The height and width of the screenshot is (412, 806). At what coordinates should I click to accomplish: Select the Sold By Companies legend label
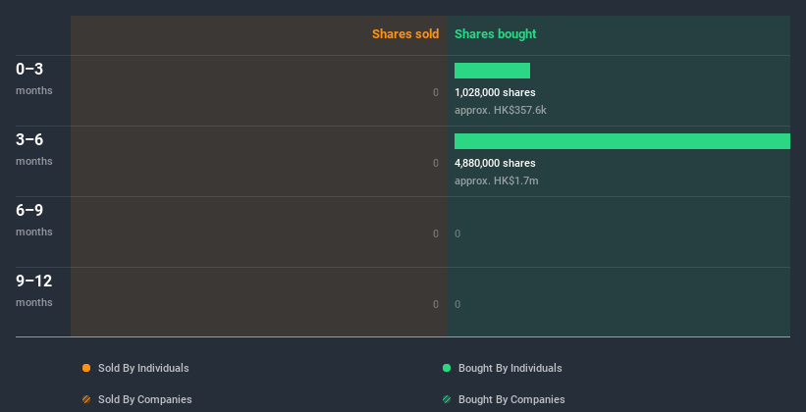pos(145,399)
